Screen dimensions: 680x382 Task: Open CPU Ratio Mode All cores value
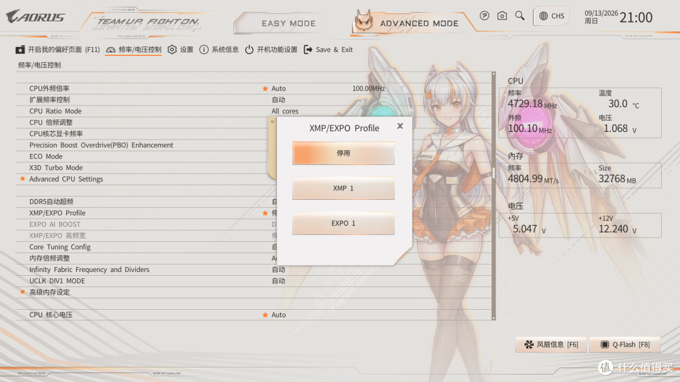click(x=285, y=111)
